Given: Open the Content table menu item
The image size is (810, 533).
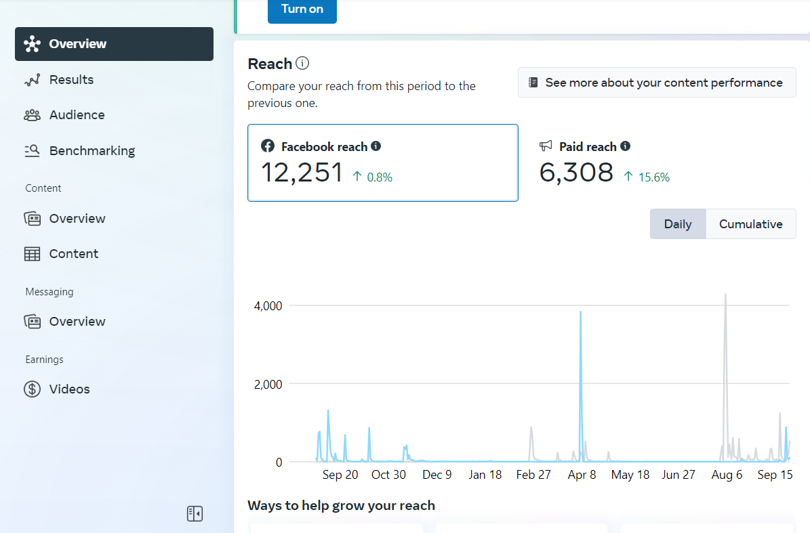Looking at the screenshot, I should point(73,254).
